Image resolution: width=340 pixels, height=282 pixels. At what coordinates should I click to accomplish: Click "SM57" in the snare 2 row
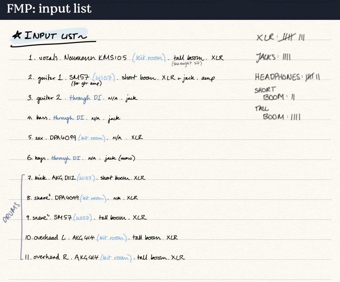coord(63,217)
